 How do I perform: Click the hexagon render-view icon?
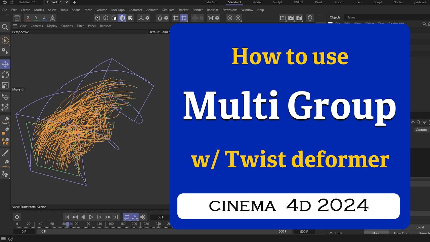(230, 18)
